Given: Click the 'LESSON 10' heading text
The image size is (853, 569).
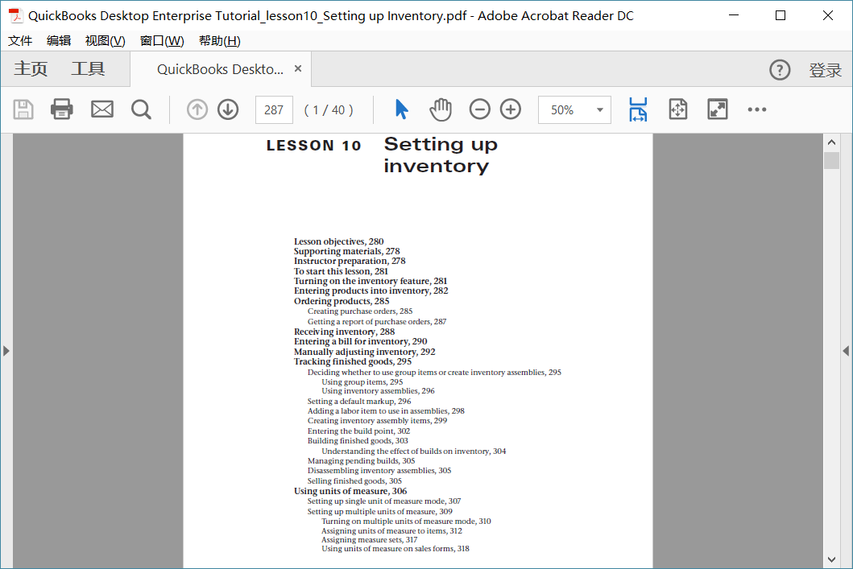Looking at the screenshot, I should 313,146.
